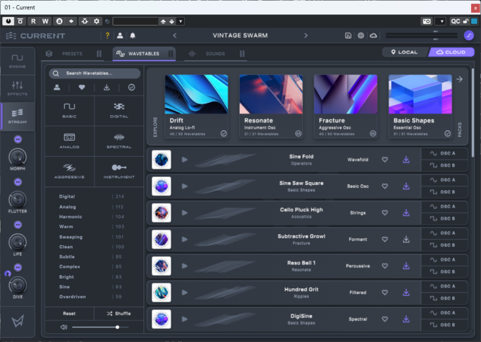Open the Engine section in the sidebar
481x342 pixels.
pos(18,61)
